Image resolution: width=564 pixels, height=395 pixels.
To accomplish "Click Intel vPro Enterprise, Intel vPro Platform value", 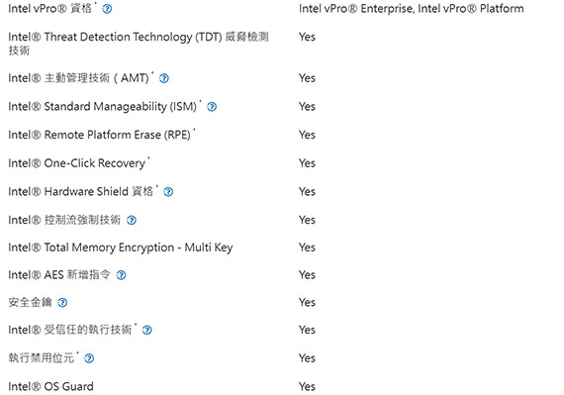I will (x=412, y=9).
